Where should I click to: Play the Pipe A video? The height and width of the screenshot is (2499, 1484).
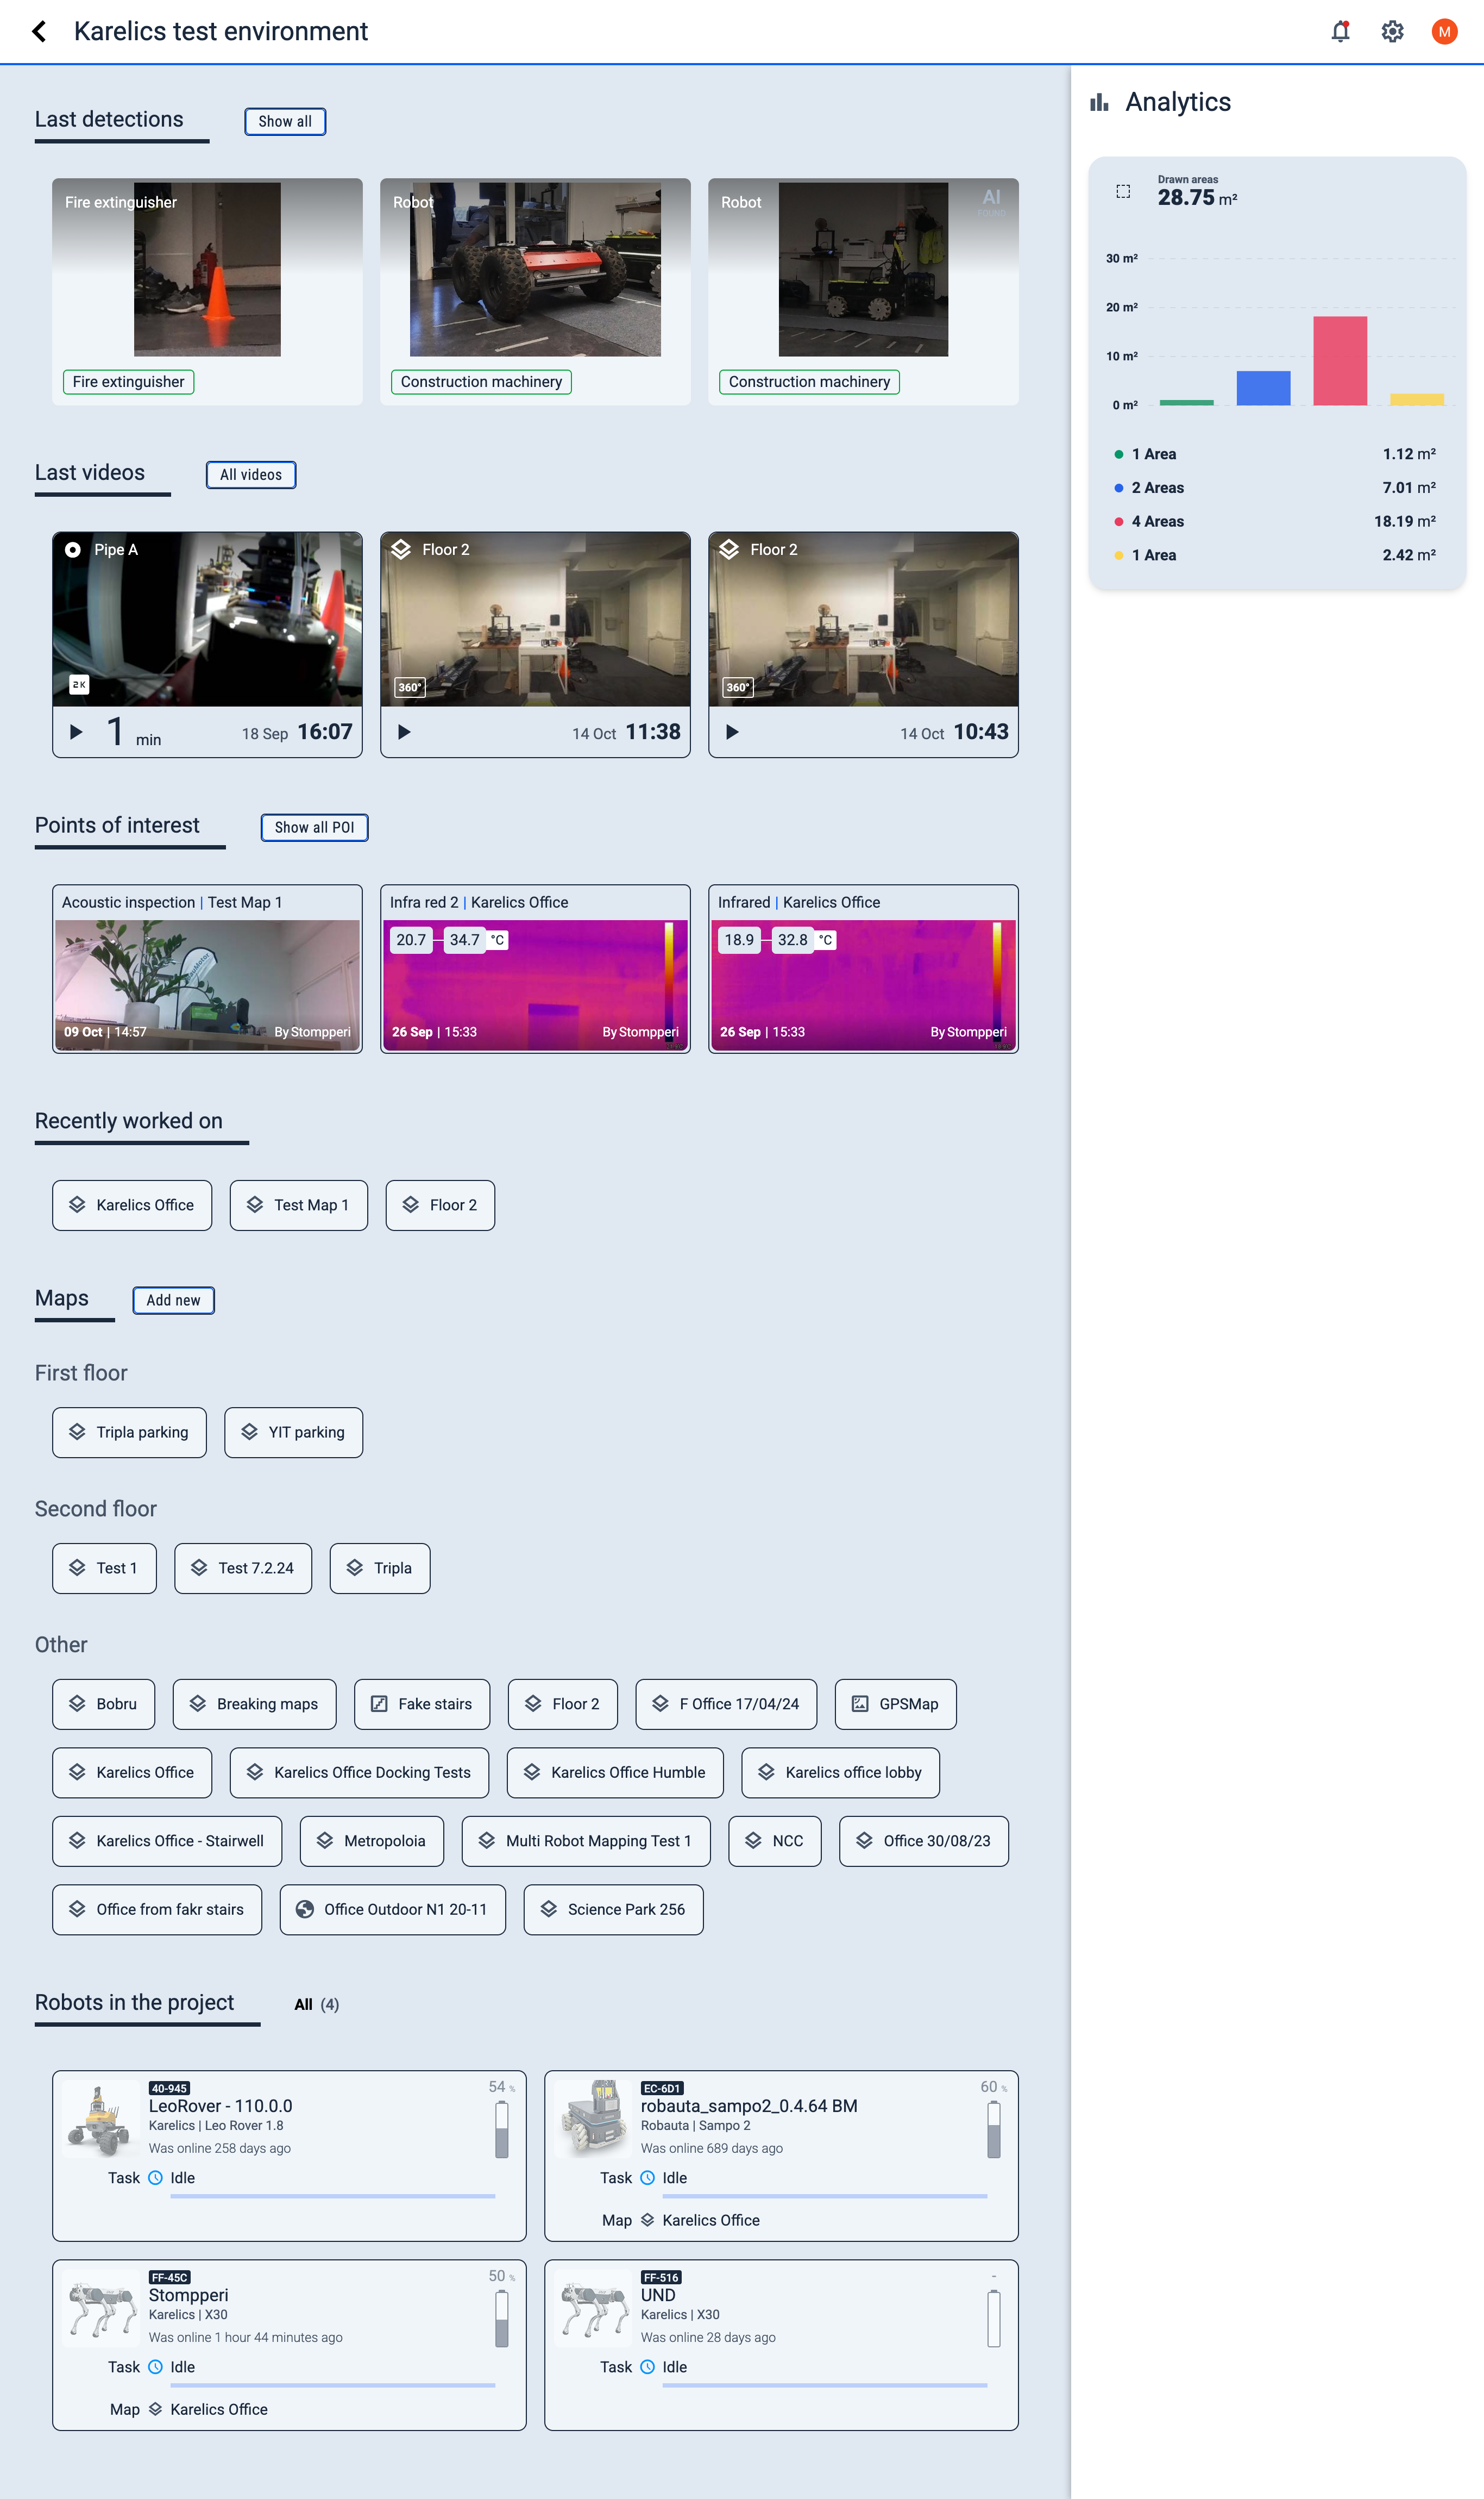coord(76,732)
